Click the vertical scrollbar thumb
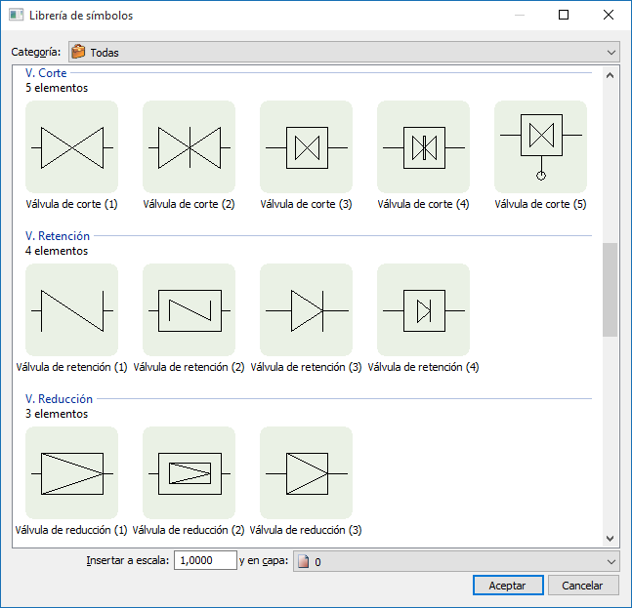 [x=610, y=290]
